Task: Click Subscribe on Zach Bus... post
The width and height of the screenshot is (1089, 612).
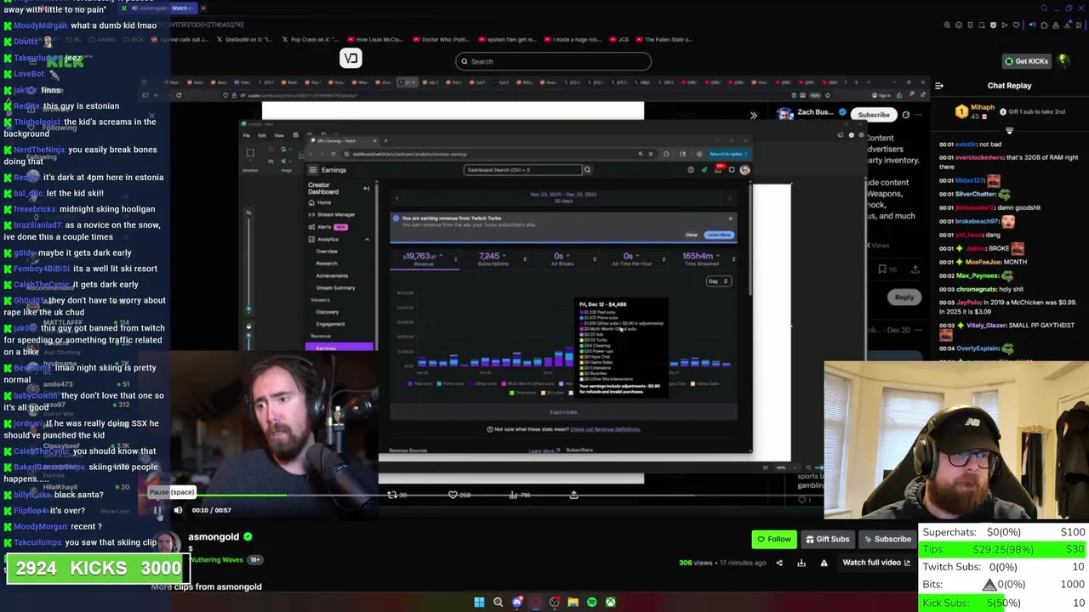Action: pyautogui.click(x=873, y=115)
